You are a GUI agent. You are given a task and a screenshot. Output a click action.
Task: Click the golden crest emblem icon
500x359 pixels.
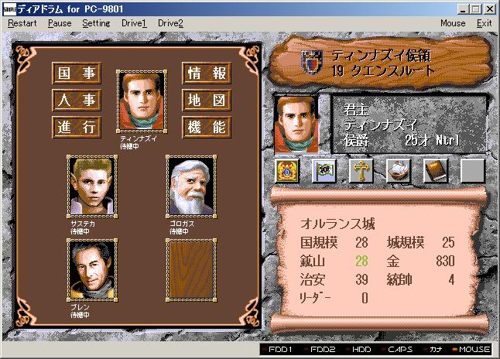[x=287, y=171]
